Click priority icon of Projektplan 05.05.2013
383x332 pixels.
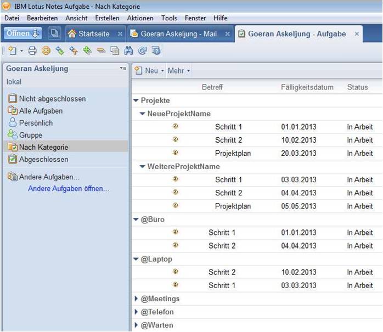click(176, 205)
